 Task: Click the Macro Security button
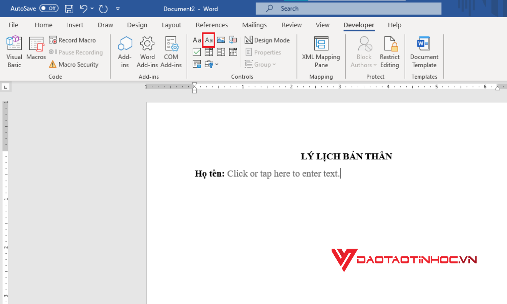coord(74,64)
